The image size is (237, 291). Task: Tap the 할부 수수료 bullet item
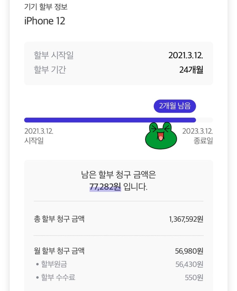pyautogui.click(x=55, y=278)
